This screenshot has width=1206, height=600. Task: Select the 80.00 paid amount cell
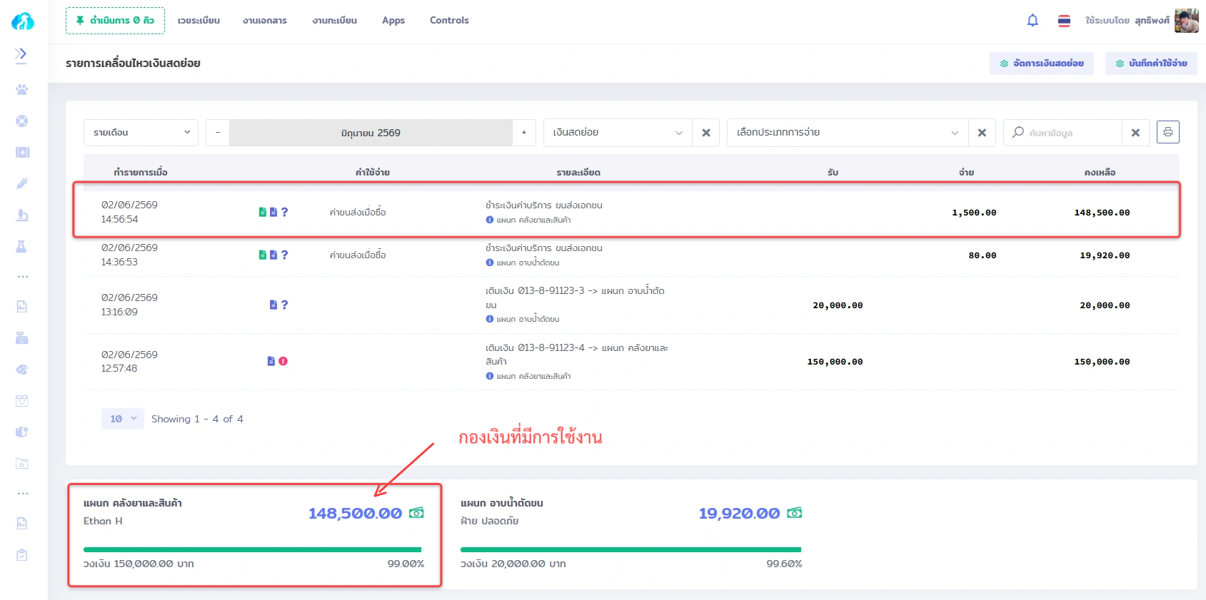tap(983, 255)
